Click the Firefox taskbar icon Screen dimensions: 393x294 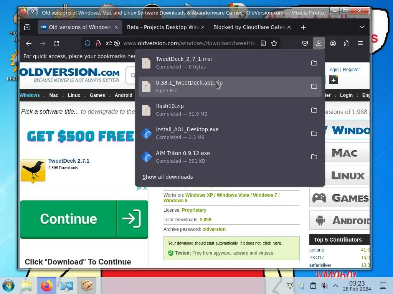tap(47, 286)
